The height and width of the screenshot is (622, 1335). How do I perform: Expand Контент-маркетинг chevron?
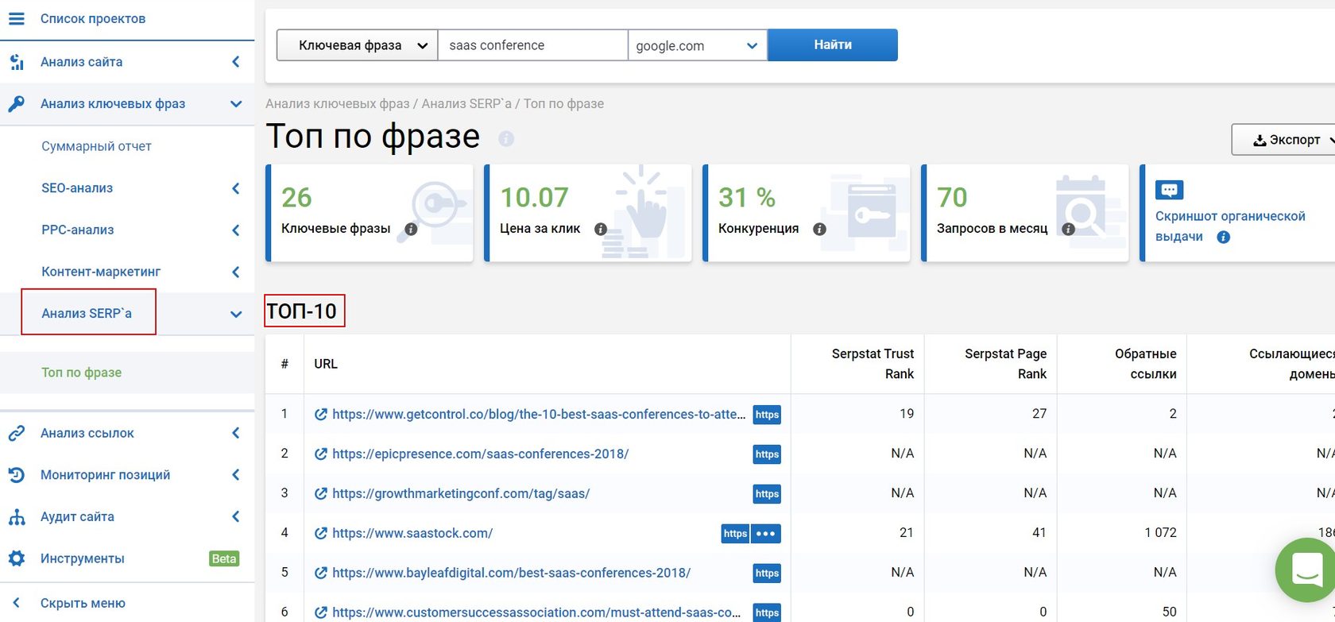[x=236, y=272]
